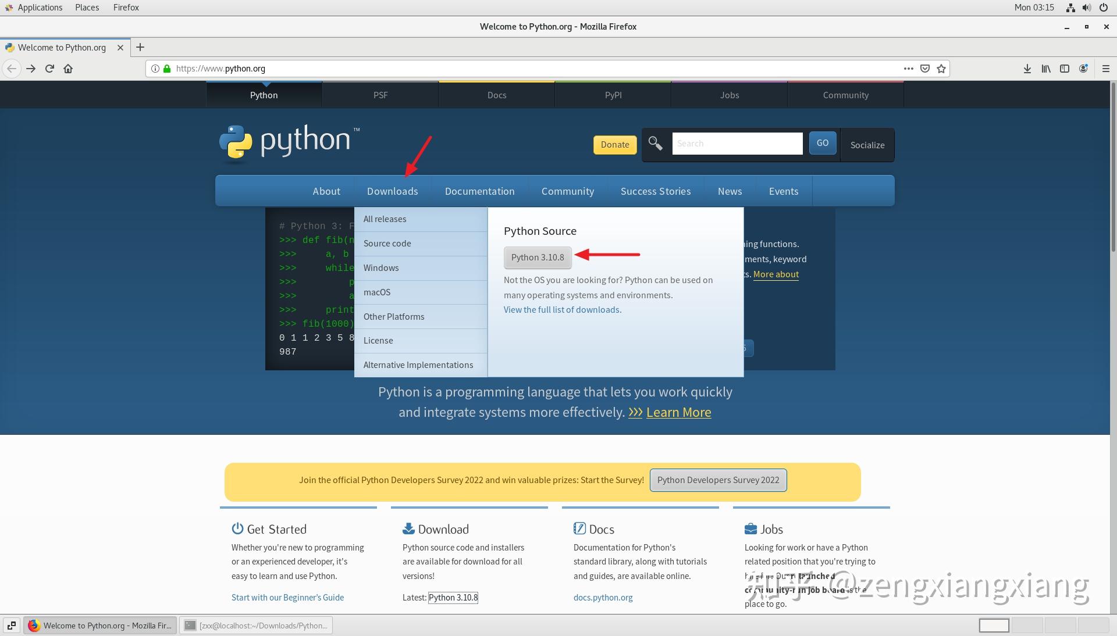Open the News navigation menu

tap(730, 191)
